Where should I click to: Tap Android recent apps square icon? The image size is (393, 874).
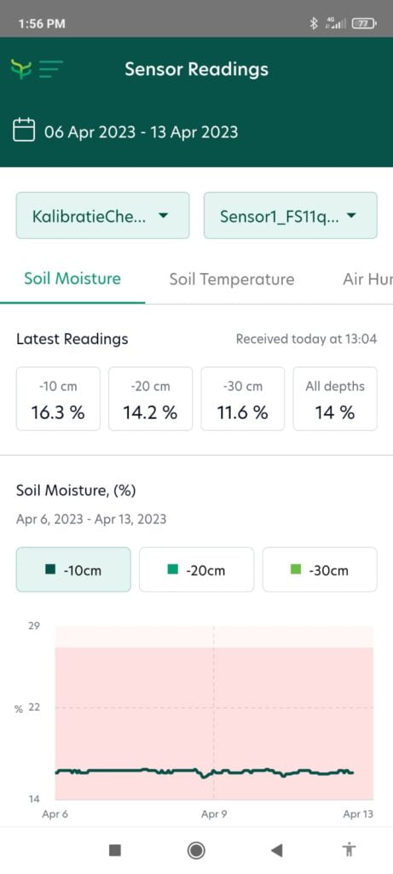coord(115,849)
